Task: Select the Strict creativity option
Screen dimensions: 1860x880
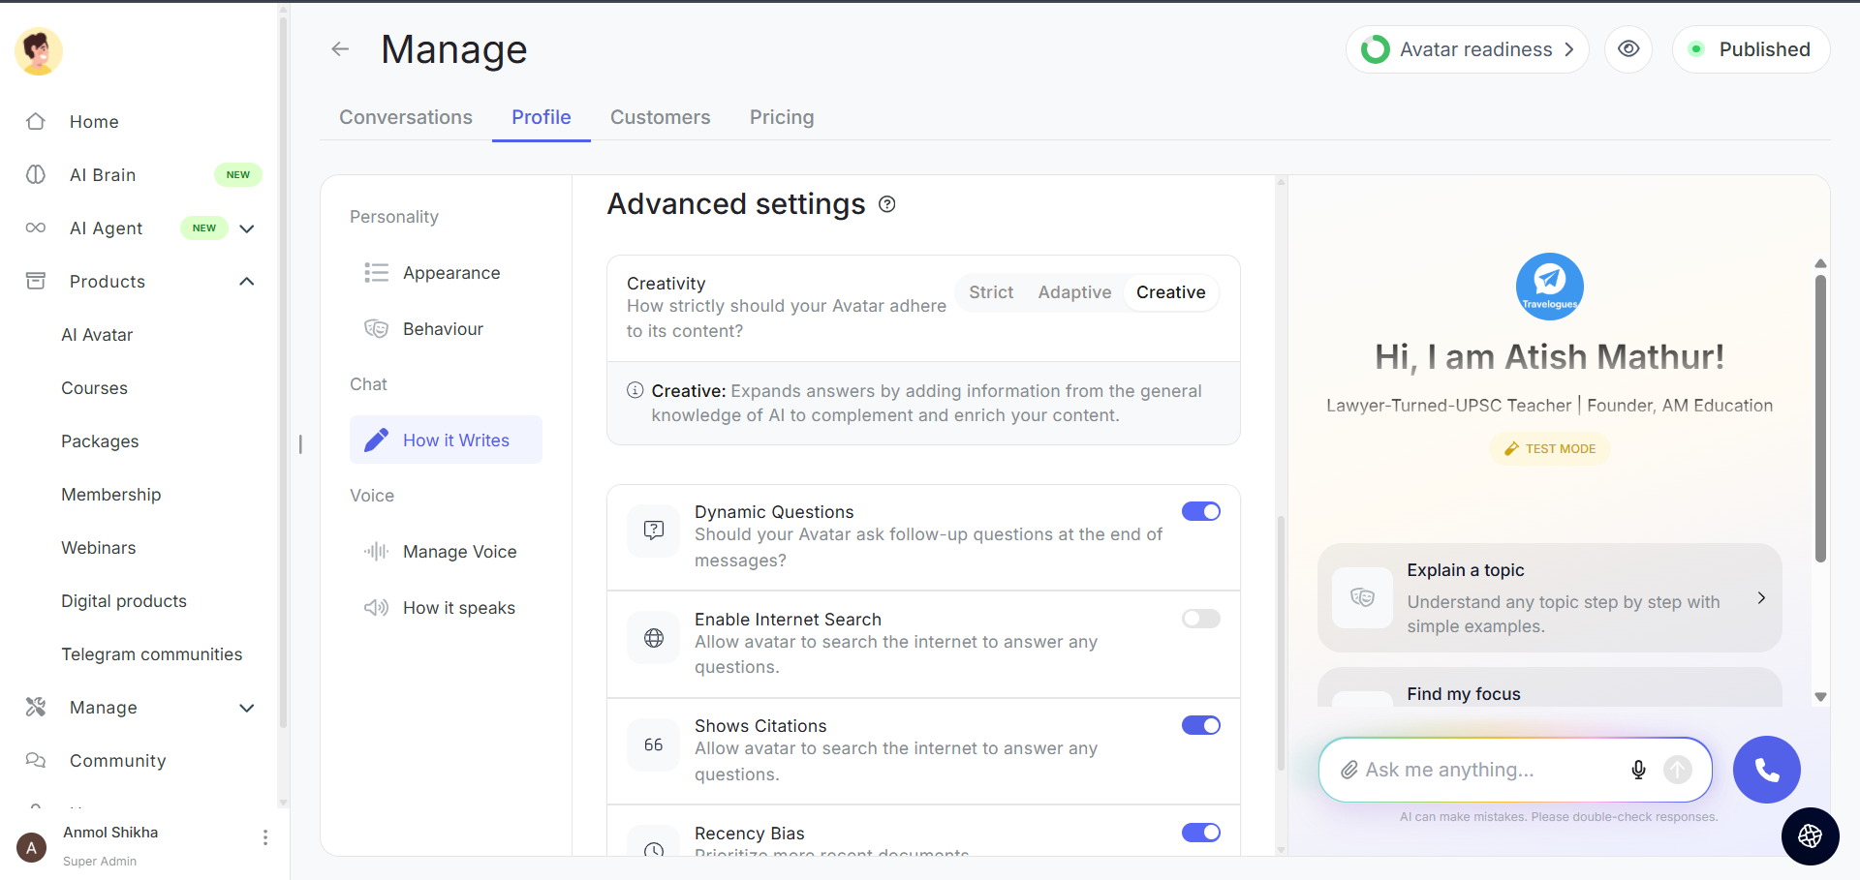Action: (x=991, y=292)
